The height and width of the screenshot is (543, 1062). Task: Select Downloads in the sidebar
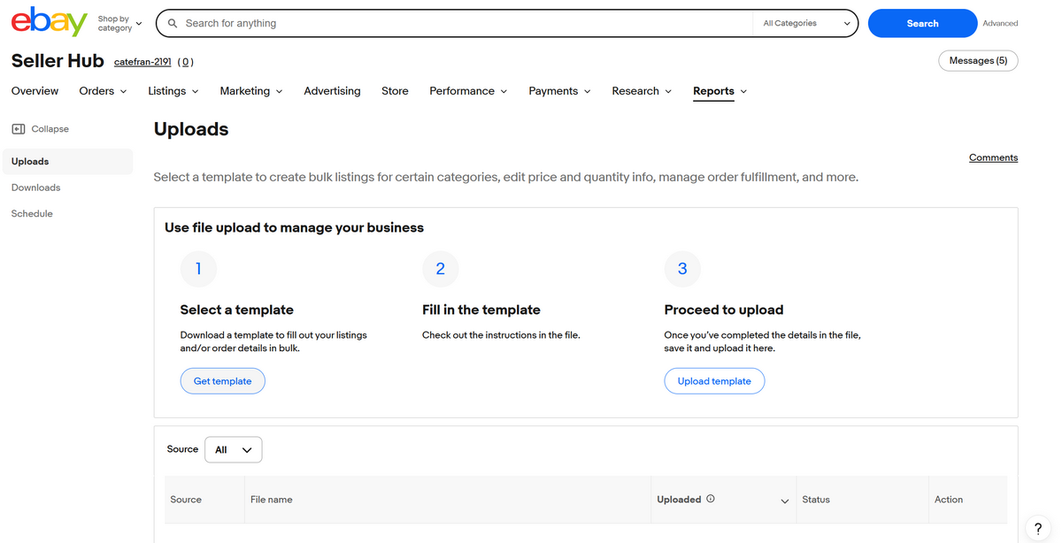tap(35, 187)
